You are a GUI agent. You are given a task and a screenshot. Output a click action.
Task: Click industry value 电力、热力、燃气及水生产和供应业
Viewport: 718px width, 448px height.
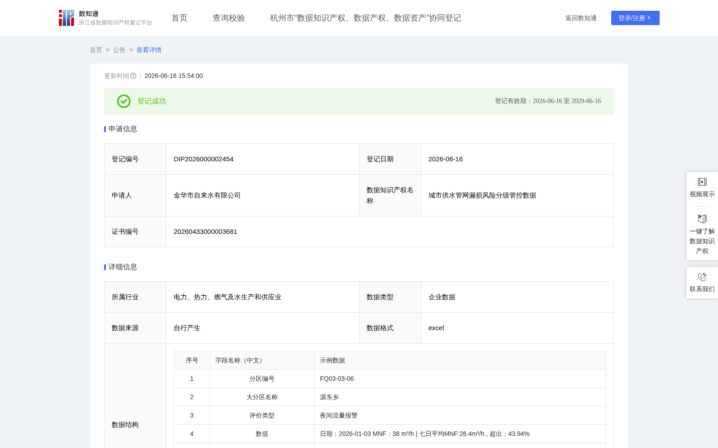(x=228, y=297)
